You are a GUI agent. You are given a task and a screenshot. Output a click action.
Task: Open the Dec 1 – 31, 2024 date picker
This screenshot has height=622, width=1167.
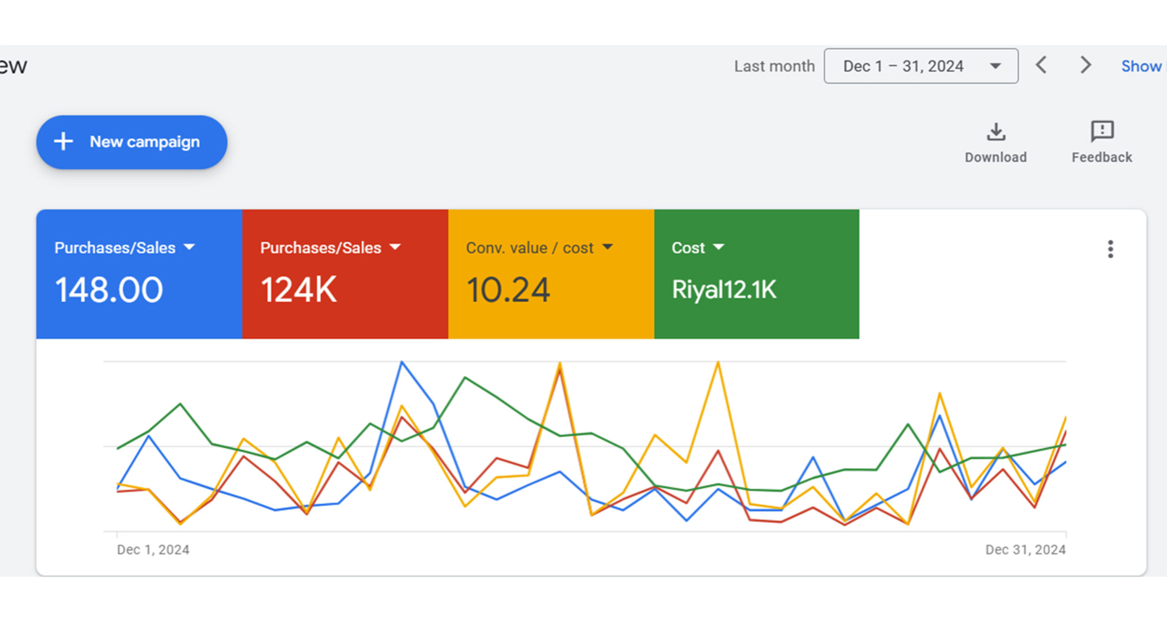click(921, 66)
